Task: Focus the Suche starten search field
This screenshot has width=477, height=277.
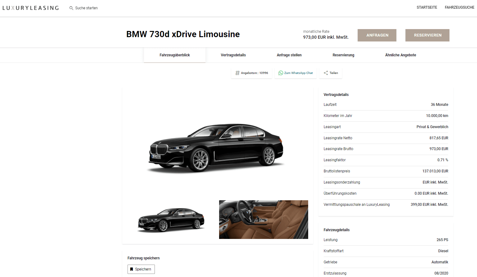Action: click(86, 8)
